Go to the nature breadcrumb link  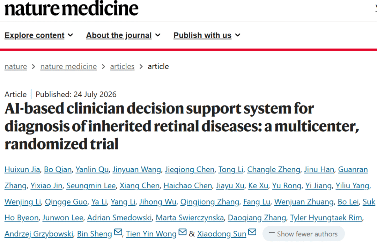point(16,66)
